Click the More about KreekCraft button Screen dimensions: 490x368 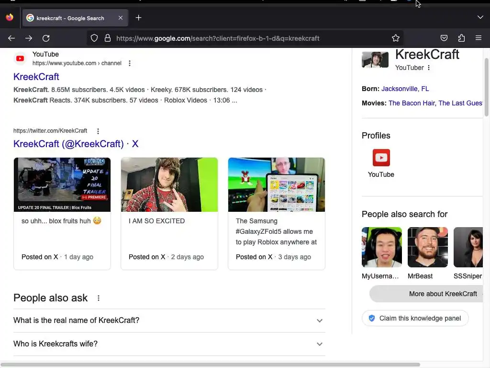(x=426, y=294)
